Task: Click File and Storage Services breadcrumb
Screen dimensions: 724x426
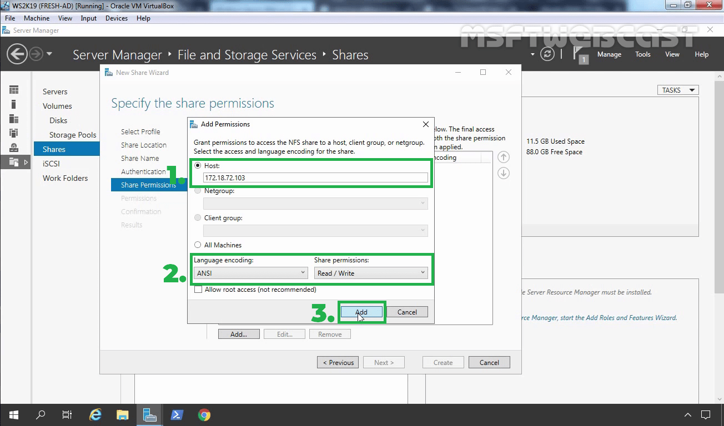Action: point(247,55)
